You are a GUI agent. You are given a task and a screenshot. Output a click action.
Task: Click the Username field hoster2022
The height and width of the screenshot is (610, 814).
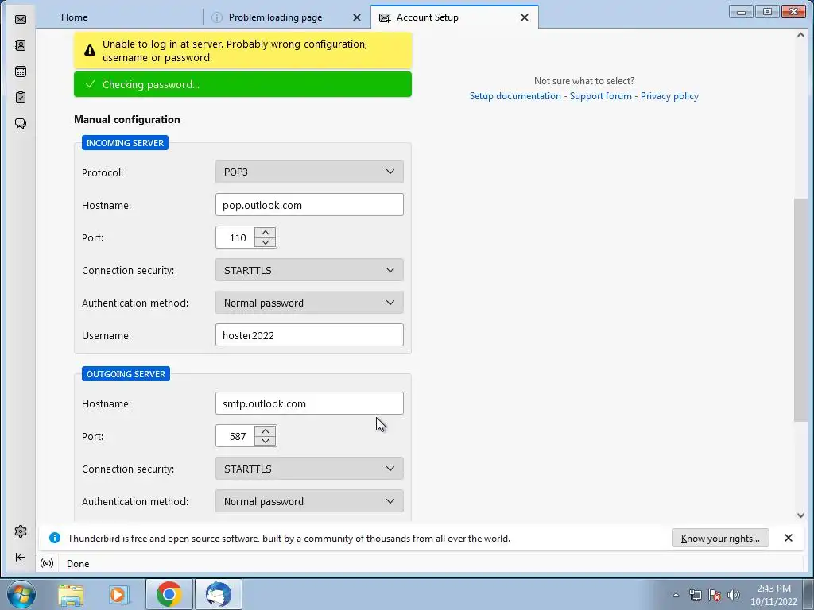[x=309, y=335]
